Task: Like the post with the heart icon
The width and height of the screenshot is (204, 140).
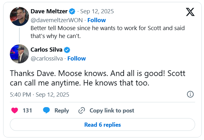Action: 15,111
